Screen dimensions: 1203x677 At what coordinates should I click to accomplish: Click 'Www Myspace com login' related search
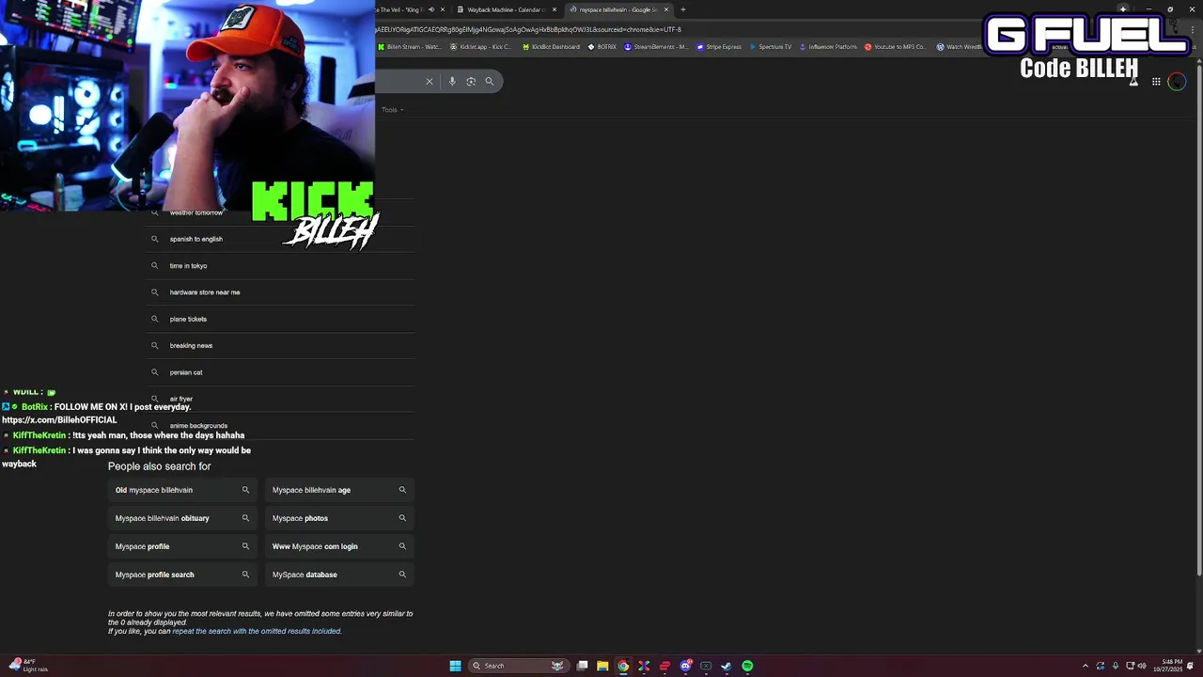pyautogui.click(x=339, y=546)
